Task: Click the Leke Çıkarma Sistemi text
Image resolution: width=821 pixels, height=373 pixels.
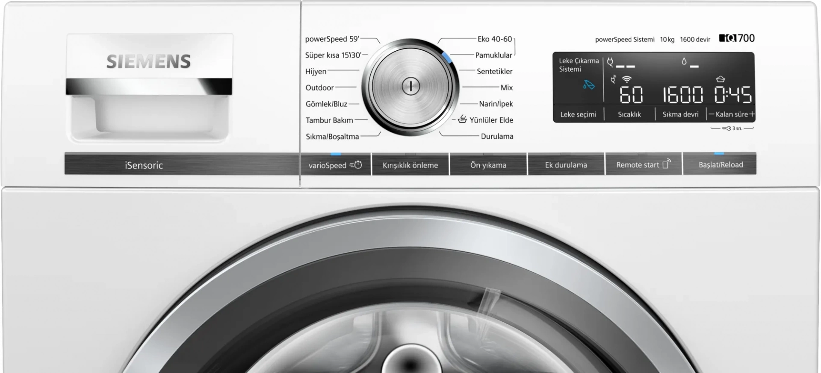Action: (x=579, y=65)
